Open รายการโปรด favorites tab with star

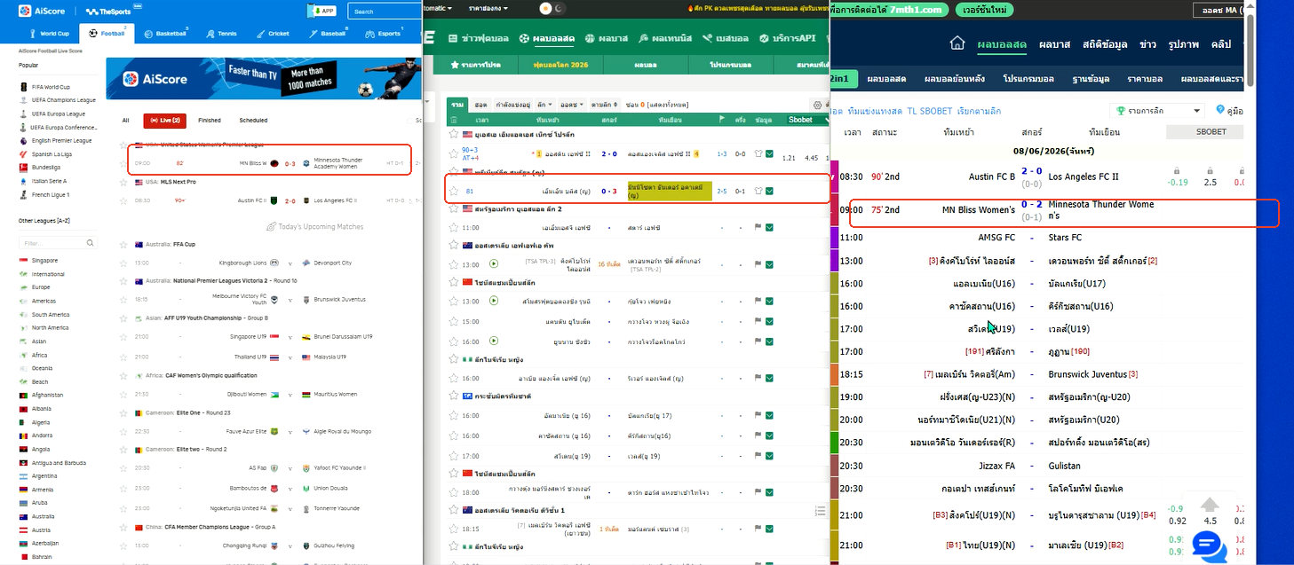point(476,66)
